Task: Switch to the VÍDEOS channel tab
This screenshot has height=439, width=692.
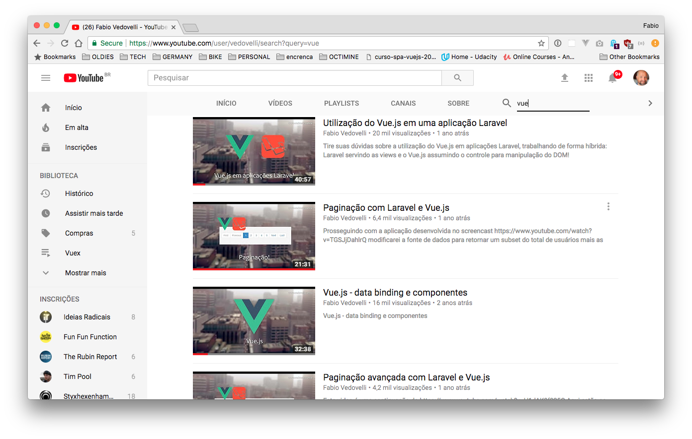Action: click(x=280, y=103)
